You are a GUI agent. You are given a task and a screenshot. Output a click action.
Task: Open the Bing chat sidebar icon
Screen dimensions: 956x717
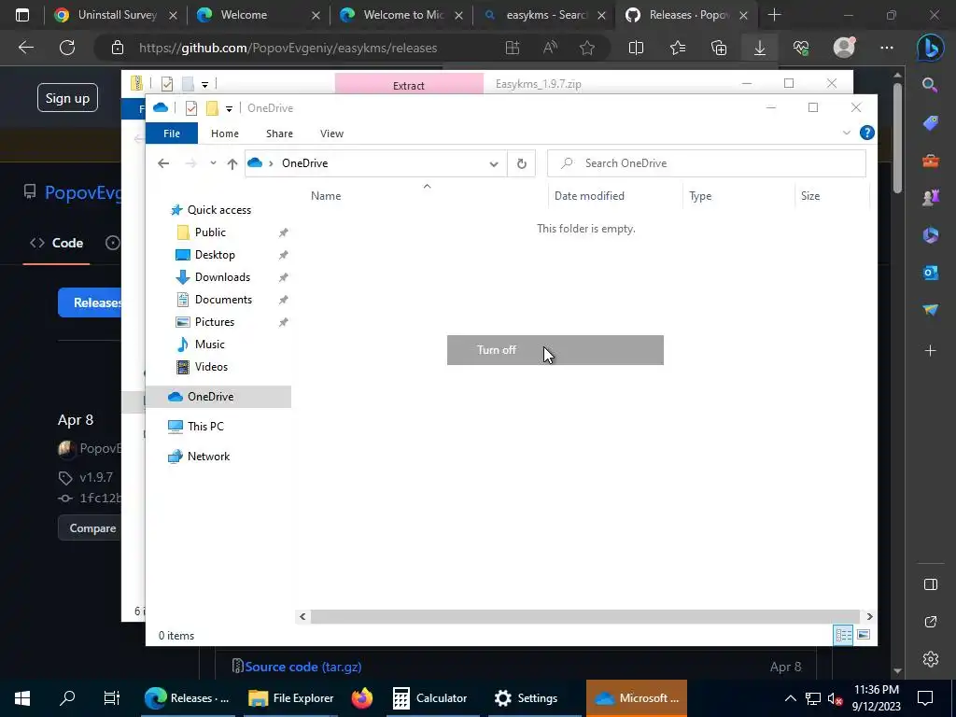(x=931, y=48)
